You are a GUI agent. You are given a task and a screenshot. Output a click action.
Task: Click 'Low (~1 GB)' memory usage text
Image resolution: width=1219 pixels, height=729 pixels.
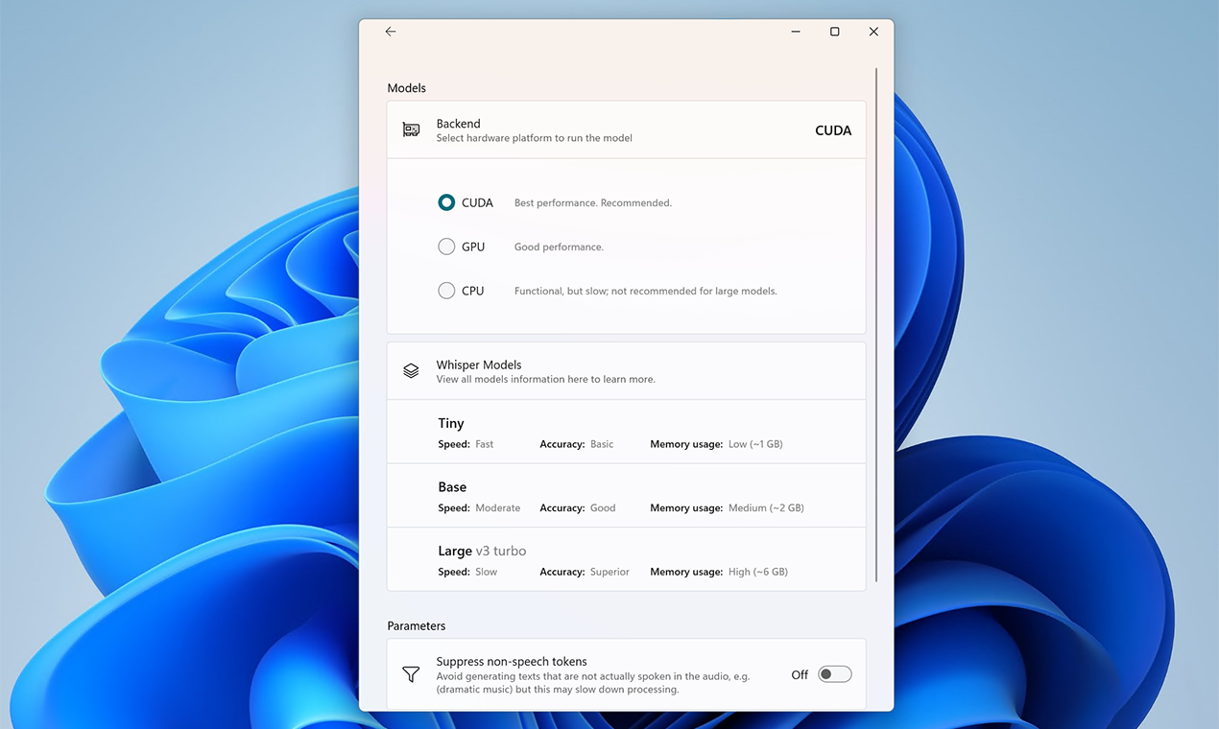[x=755, y=444]
